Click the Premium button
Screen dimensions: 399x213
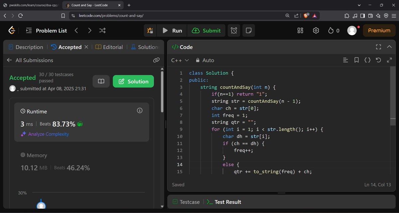tap(379, 31)
